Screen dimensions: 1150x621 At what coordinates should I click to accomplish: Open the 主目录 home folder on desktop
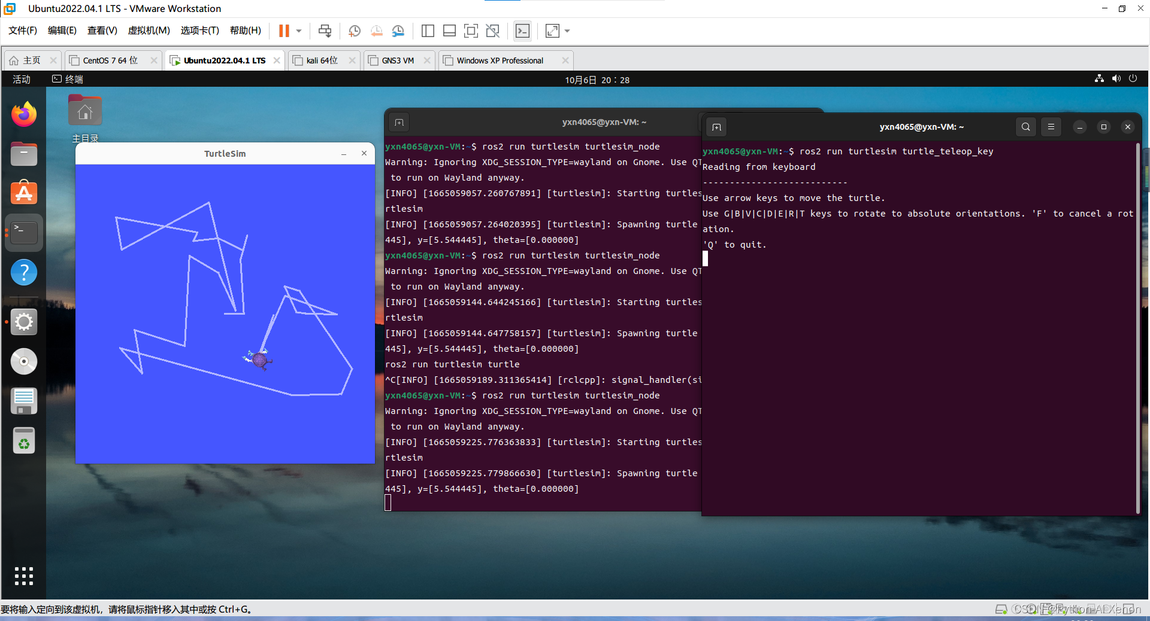[x=85, y=118]
